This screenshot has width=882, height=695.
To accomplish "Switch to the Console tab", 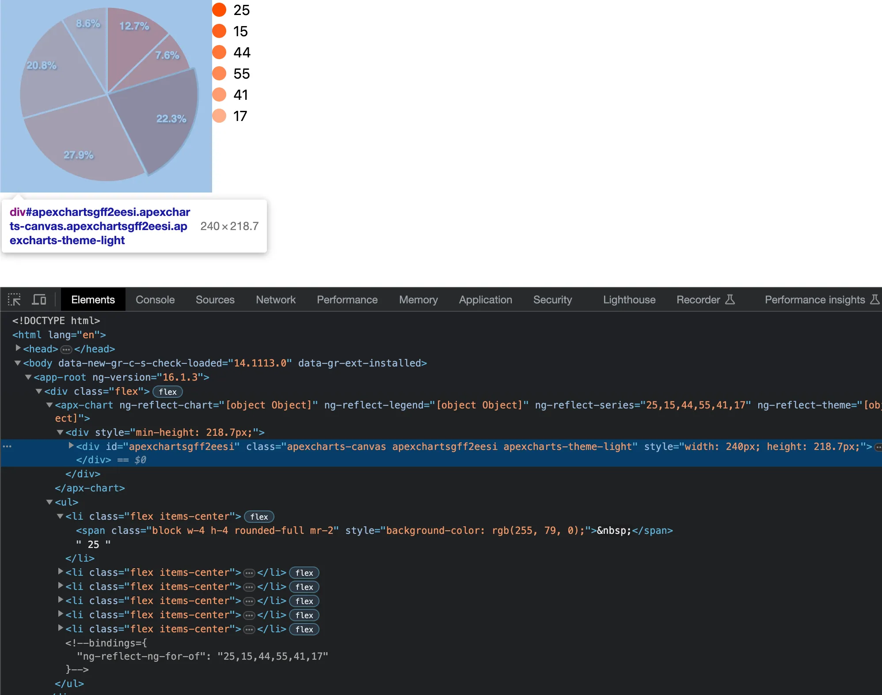I will coord(155,300).
